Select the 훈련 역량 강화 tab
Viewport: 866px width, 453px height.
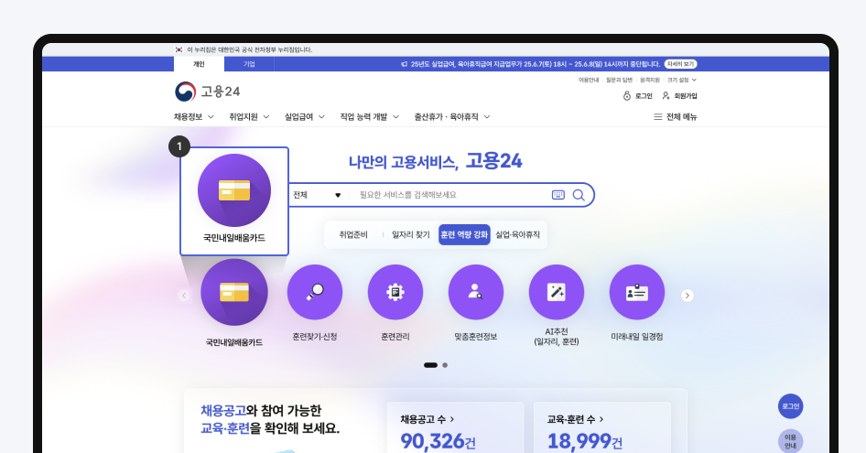click(x=464, y=235)
